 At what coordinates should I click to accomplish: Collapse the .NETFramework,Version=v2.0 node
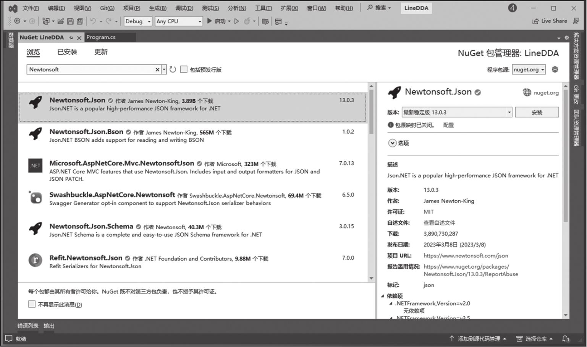(391, 303)
